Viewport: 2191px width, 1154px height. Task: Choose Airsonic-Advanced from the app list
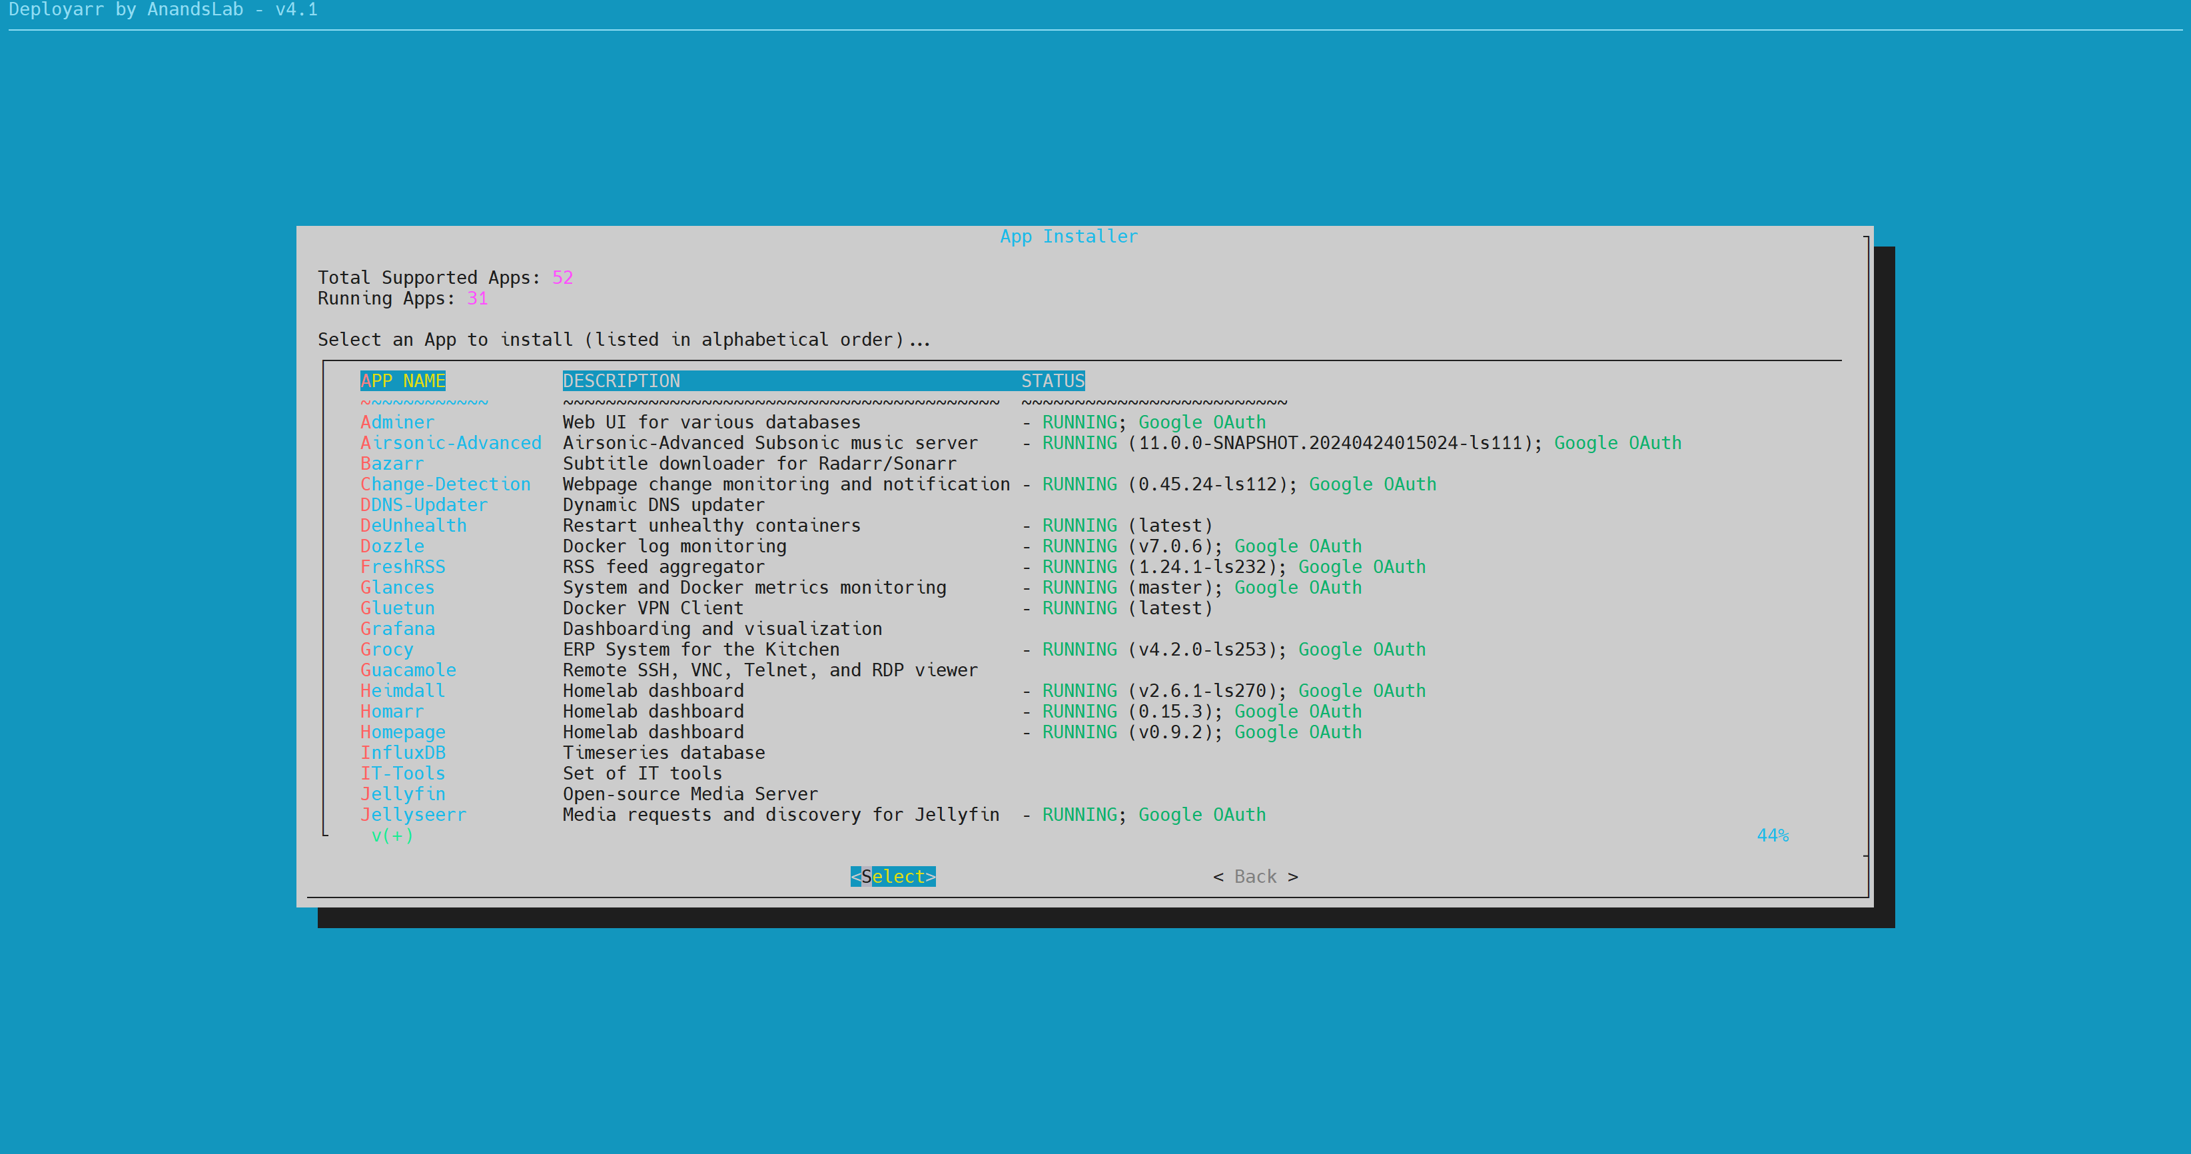[x=450, y=443]
